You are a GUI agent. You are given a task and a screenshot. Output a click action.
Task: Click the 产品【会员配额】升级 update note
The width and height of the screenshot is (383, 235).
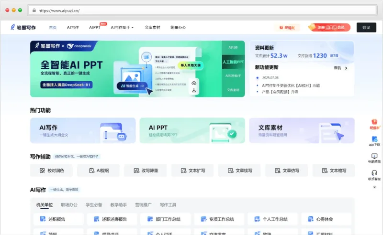(x=280, y=92)
